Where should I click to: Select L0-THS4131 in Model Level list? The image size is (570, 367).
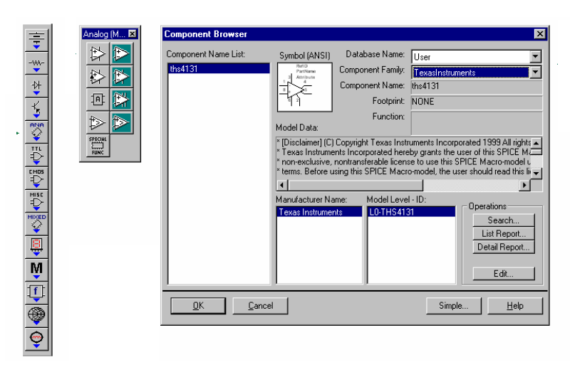tap(411, 212)
